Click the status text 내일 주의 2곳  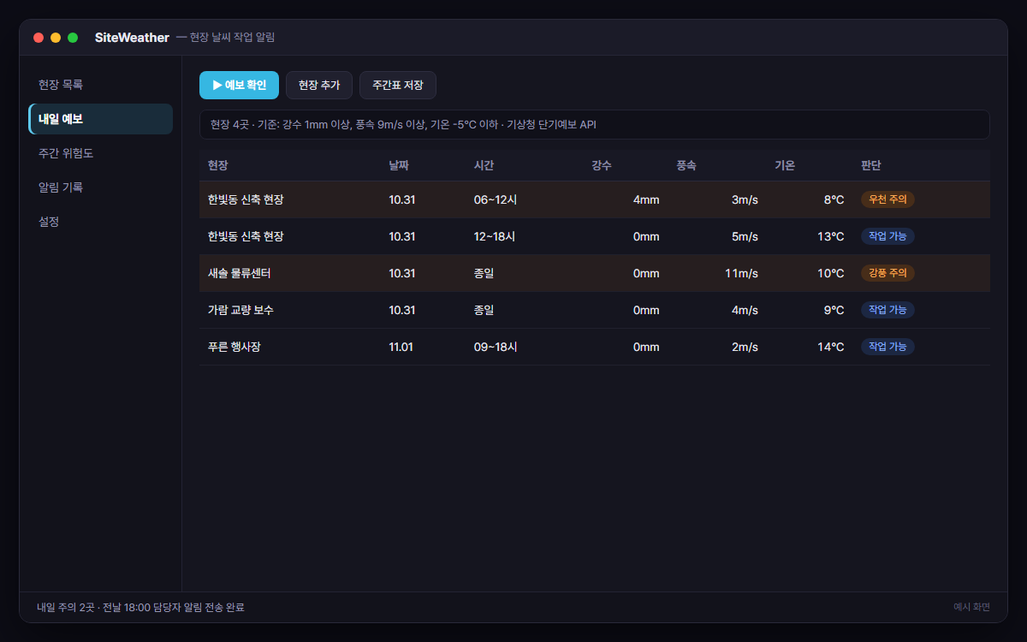[x=66, y=607]
